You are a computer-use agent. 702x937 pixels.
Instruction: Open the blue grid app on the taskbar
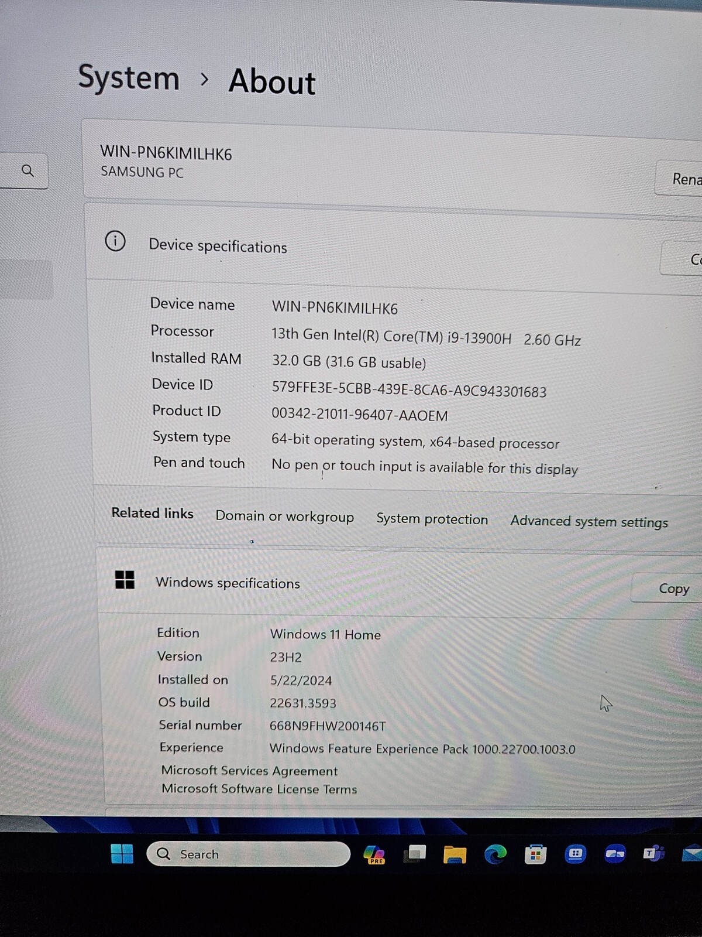coord(575,854)
